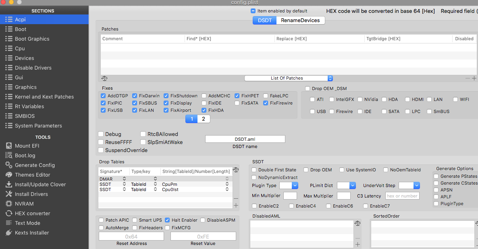The height and width of the screenshot is (249, 478).
Task: Open NVRAM chip icon
Action: click(9, 204)
